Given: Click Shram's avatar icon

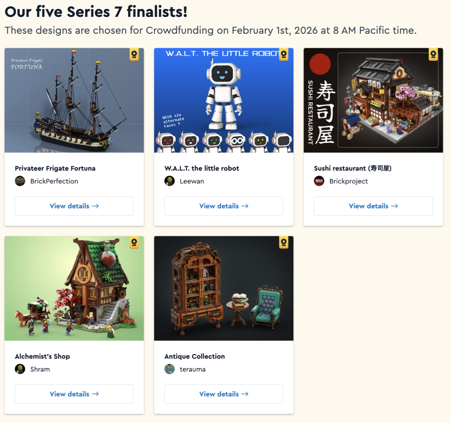Looking at the screenshot, I should click(20, 369).
